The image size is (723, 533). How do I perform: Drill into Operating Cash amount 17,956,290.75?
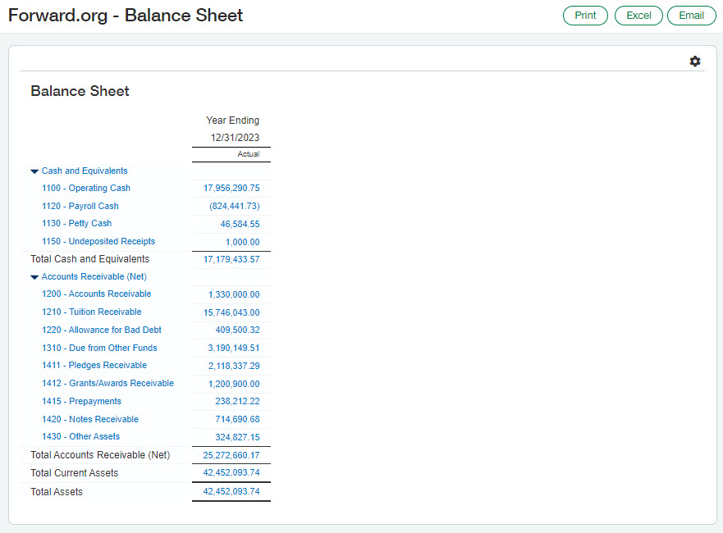pos(231,189)
